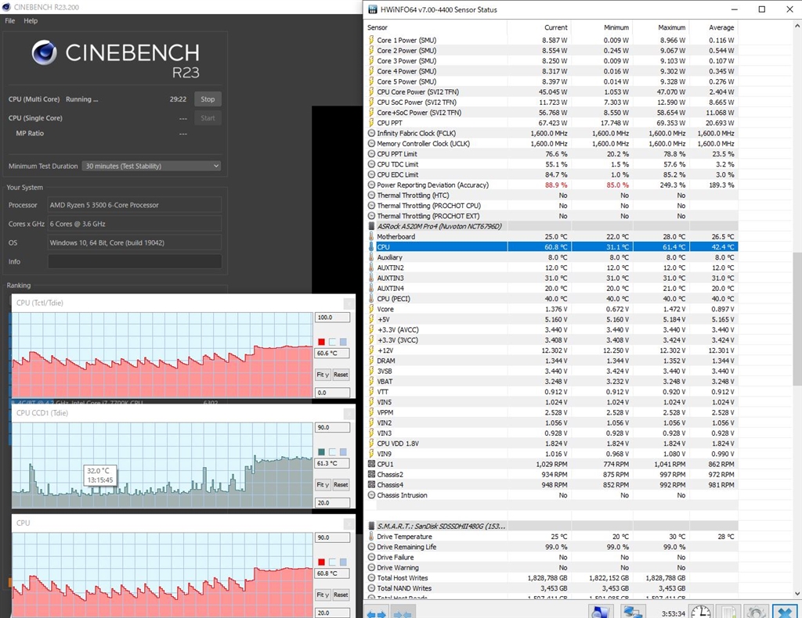The height and width of the screenshot is (618, 802).
Task: Select the ASRock A520M Pro4 sensor group header
Action: tap(551, 226)
